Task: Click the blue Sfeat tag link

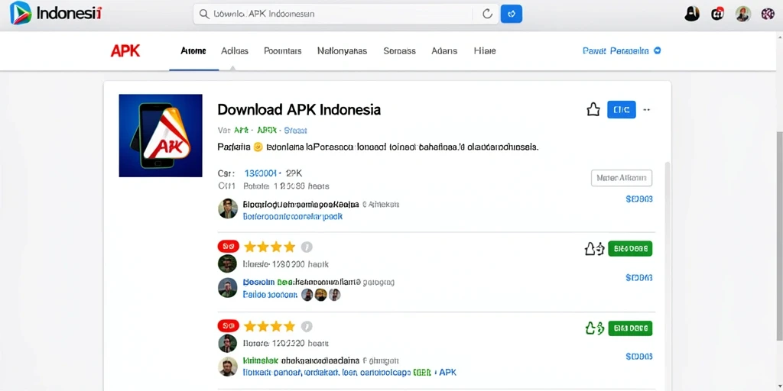Action: tap(295, 131)
